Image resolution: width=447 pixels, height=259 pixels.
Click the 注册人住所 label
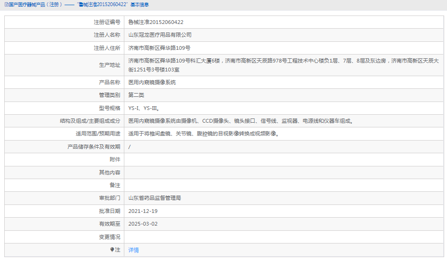coord(107,48)
